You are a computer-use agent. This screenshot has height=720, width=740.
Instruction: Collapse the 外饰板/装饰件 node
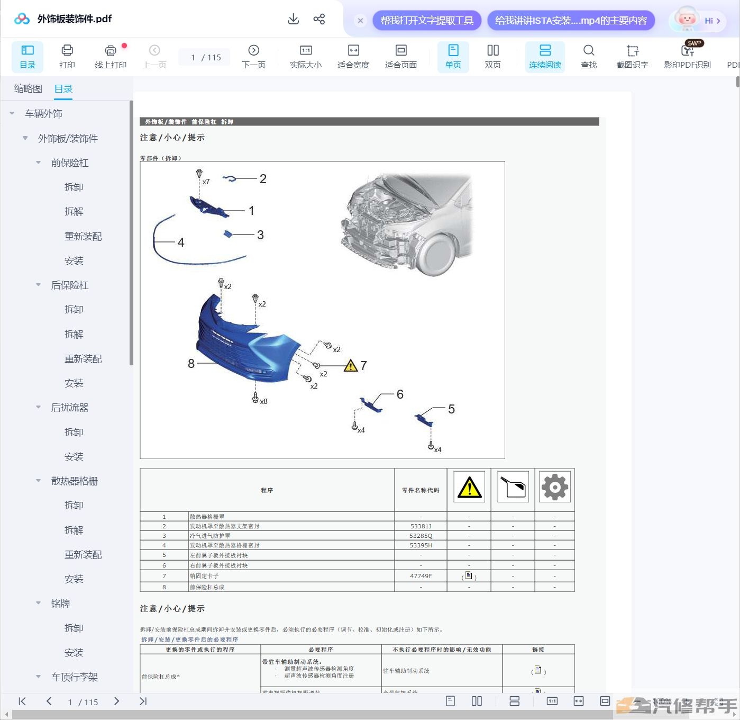pyautogui.click(x=25, y=138)
